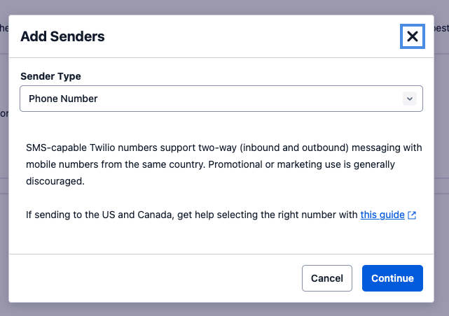
Task: Click the external link icon beside this guide
Action: 412,215
